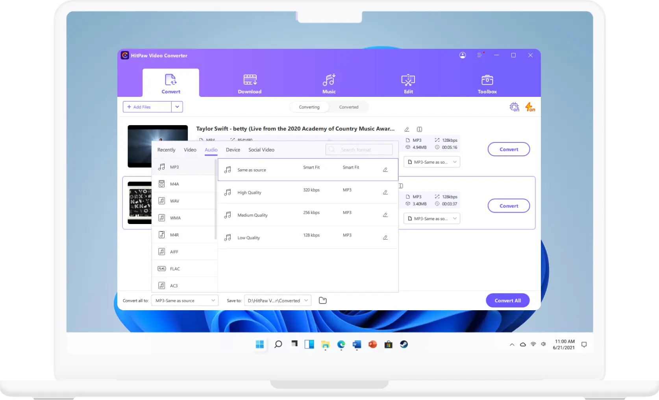Expand the Add Files dropdown arrow
659x400 pixels.
(177, 107)
